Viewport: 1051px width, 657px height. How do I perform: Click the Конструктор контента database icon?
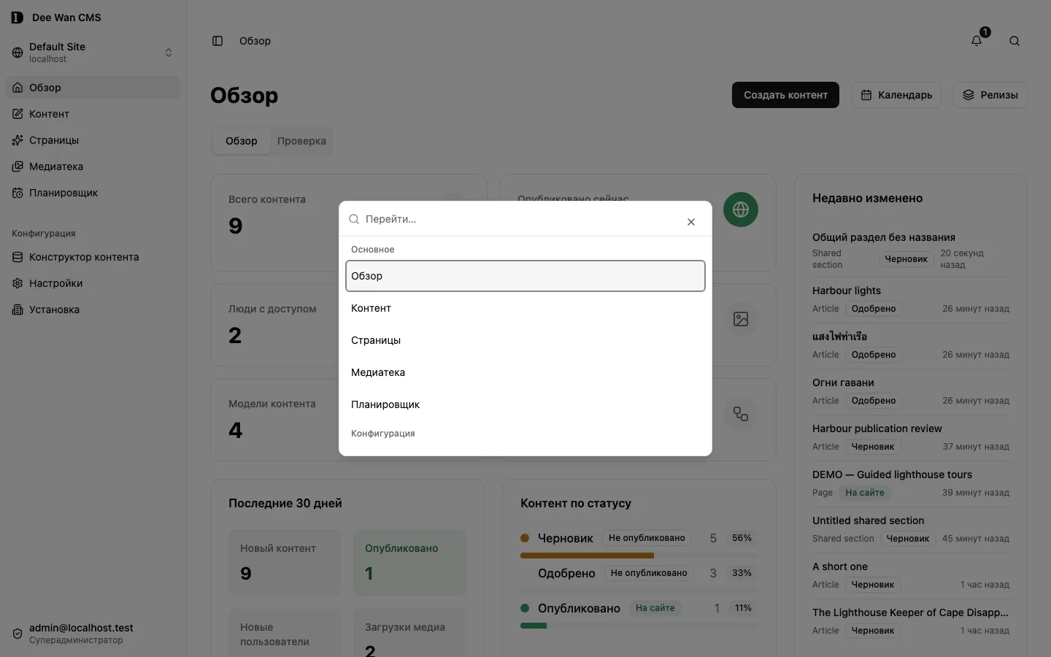(18, 257)
